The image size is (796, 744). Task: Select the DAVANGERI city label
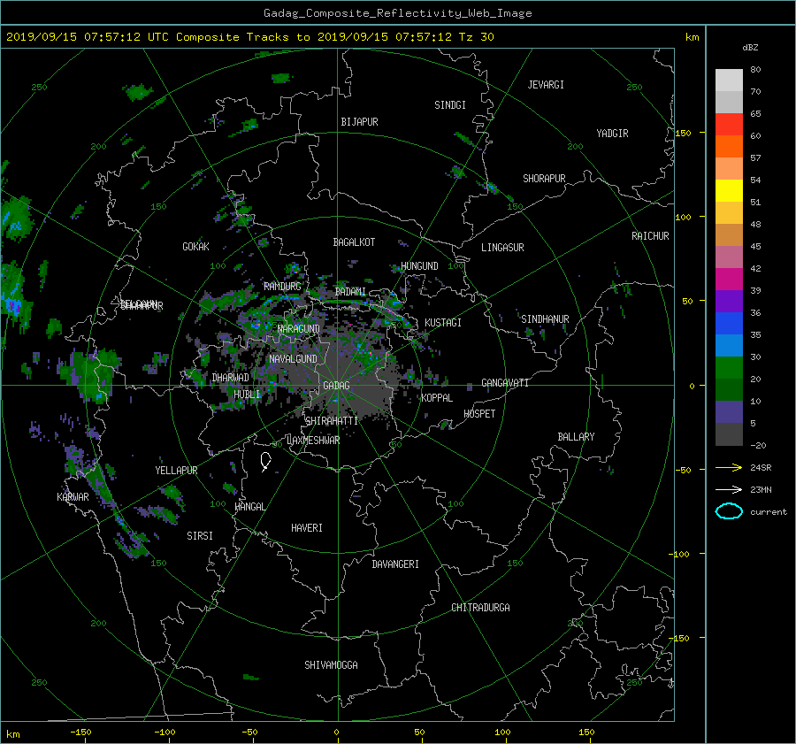coord(395,564)
